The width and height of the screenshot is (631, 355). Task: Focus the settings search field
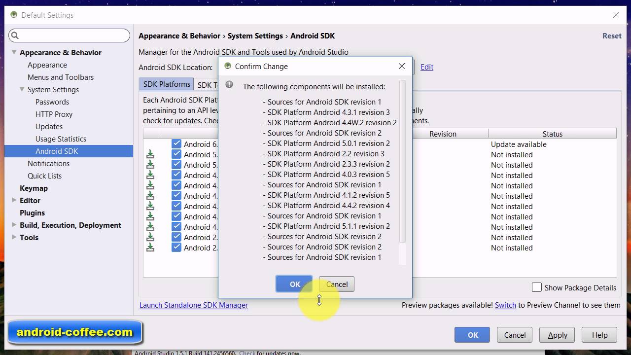[69, 35]
